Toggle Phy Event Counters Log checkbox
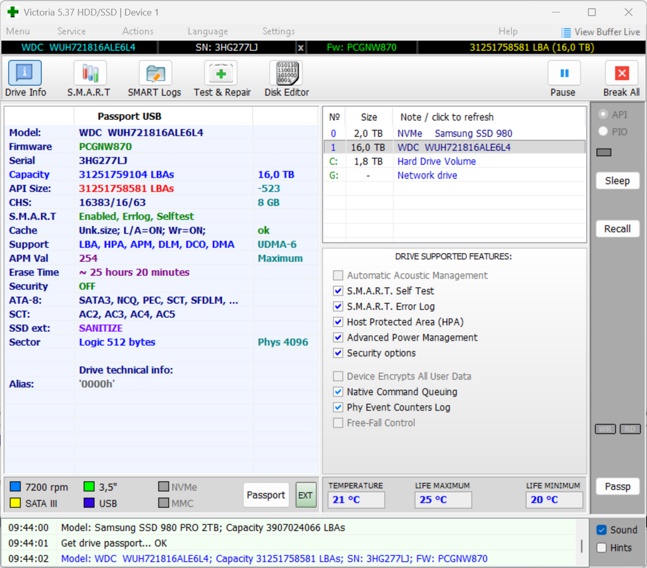 pyautogui.click(x=338, y=407)
